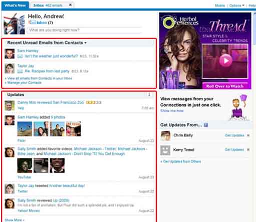Open Taylor Jay contact name in emails

click(x=26, y=66)
